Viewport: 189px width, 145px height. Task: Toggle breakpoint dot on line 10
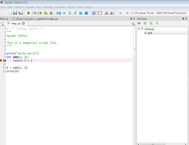click(x=1, y=60)
